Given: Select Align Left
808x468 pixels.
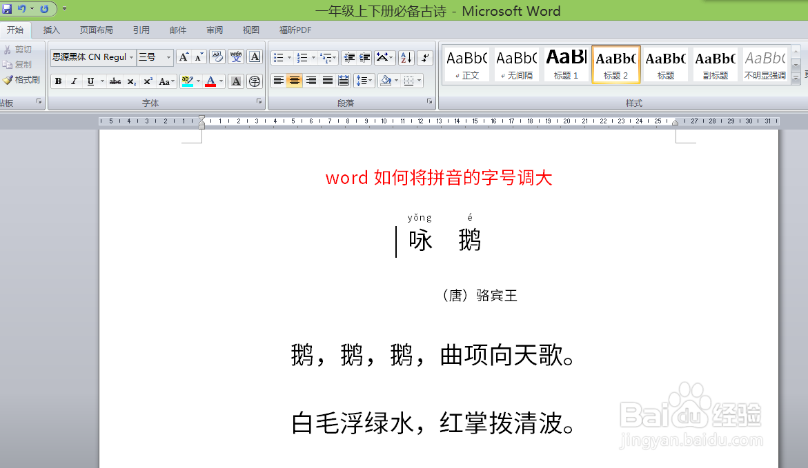Looking at the screenshot, I should [278, 81].
